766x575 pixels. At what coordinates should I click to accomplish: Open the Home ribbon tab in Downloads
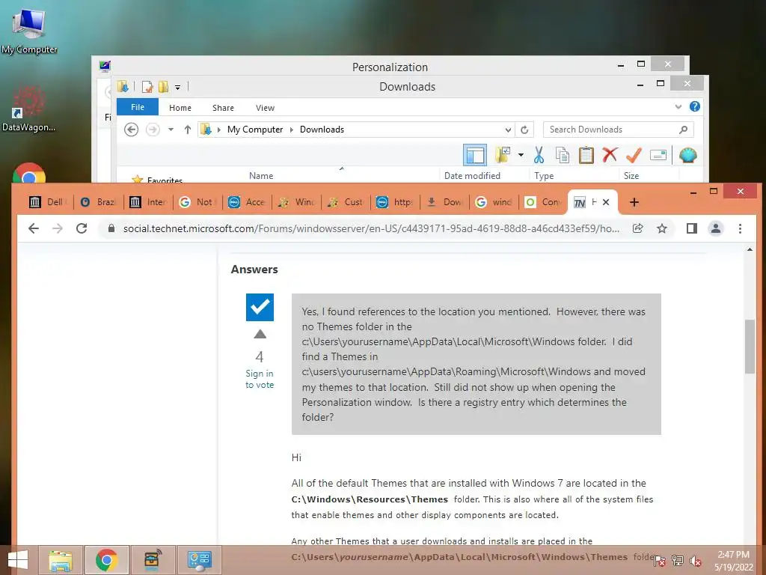tap(180, 108)
